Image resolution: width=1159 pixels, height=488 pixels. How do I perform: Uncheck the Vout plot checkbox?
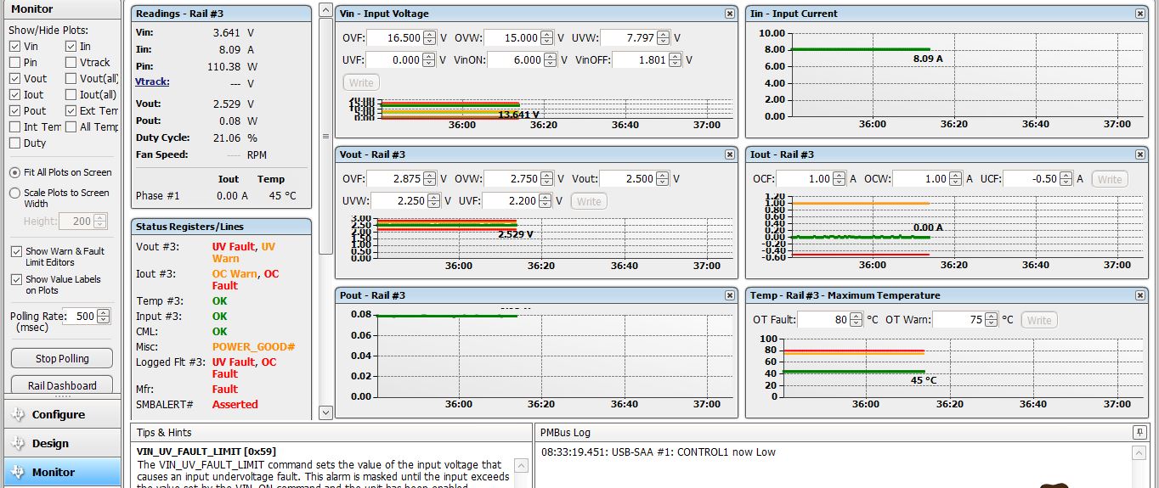[16, 79]
